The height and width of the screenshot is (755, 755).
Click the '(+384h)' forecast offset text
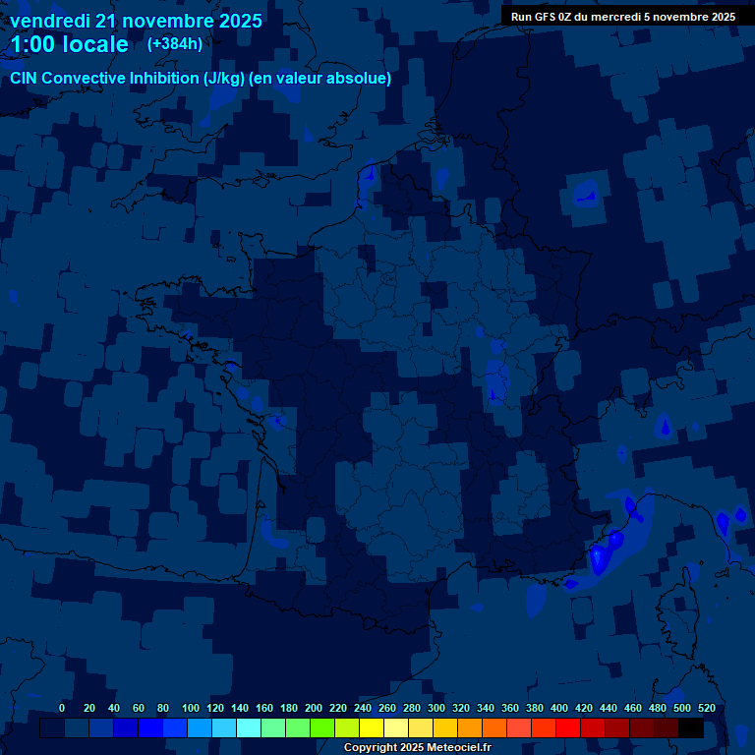[175, 44]
